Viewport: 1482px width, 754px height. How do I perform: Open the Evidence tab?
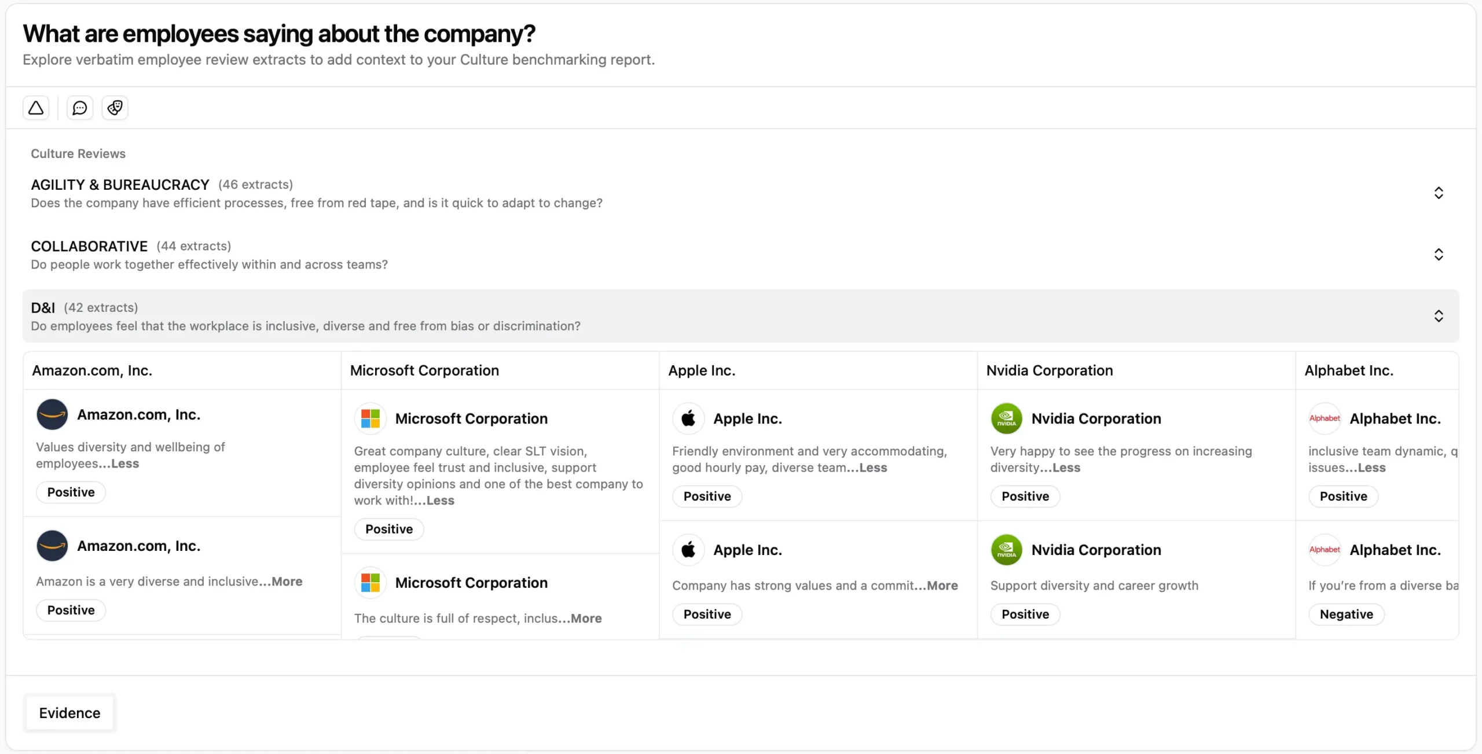(69, 713)
